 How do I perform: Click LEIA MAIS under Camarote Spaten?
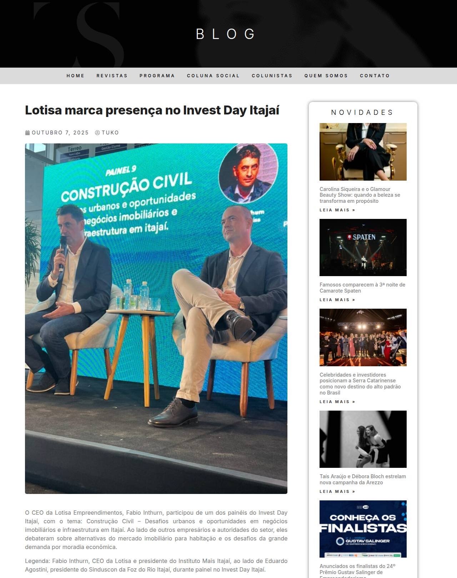click(337, 300)
